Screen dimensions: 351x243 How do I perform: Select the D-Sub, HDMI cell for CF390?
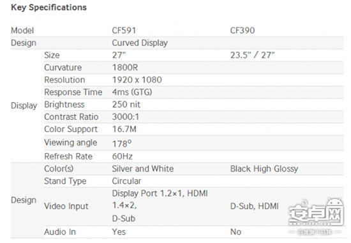point(255,206)
